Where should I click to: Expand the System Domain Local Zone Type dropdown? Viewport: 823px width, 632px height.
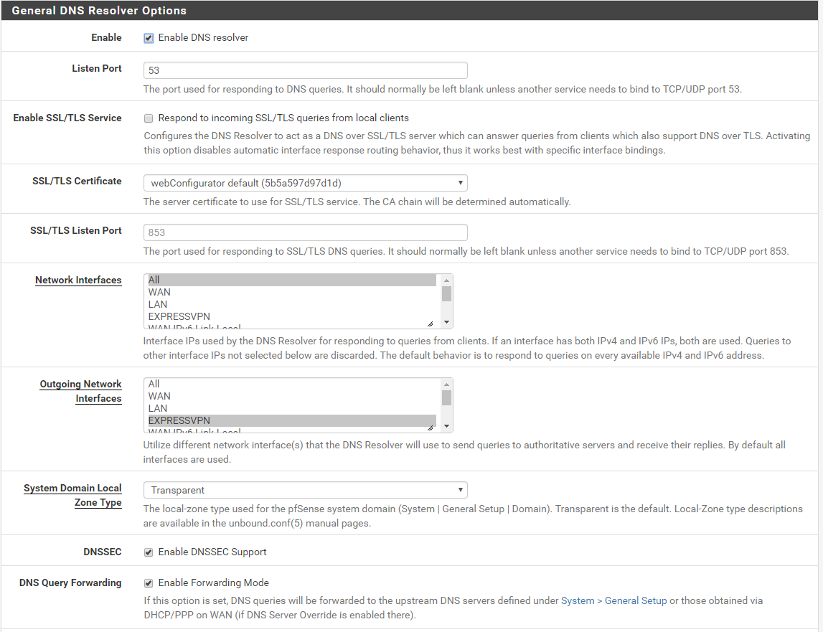[x=305, y=490]
